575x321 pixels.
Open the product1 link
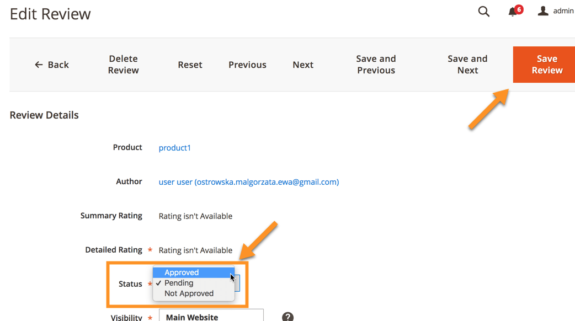(174, 148)
